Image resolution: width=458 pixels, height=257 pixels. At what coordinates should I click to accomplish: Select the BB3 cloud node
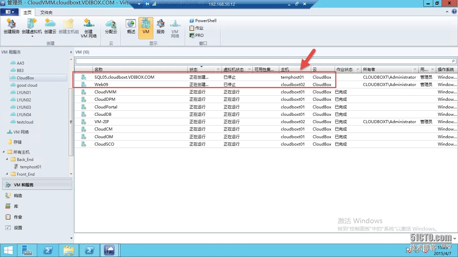[20, 70]
